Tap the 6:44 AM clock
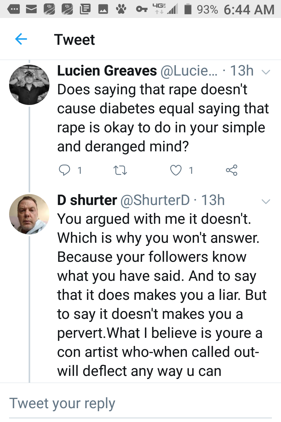281x422 pixels. (249, 10)
